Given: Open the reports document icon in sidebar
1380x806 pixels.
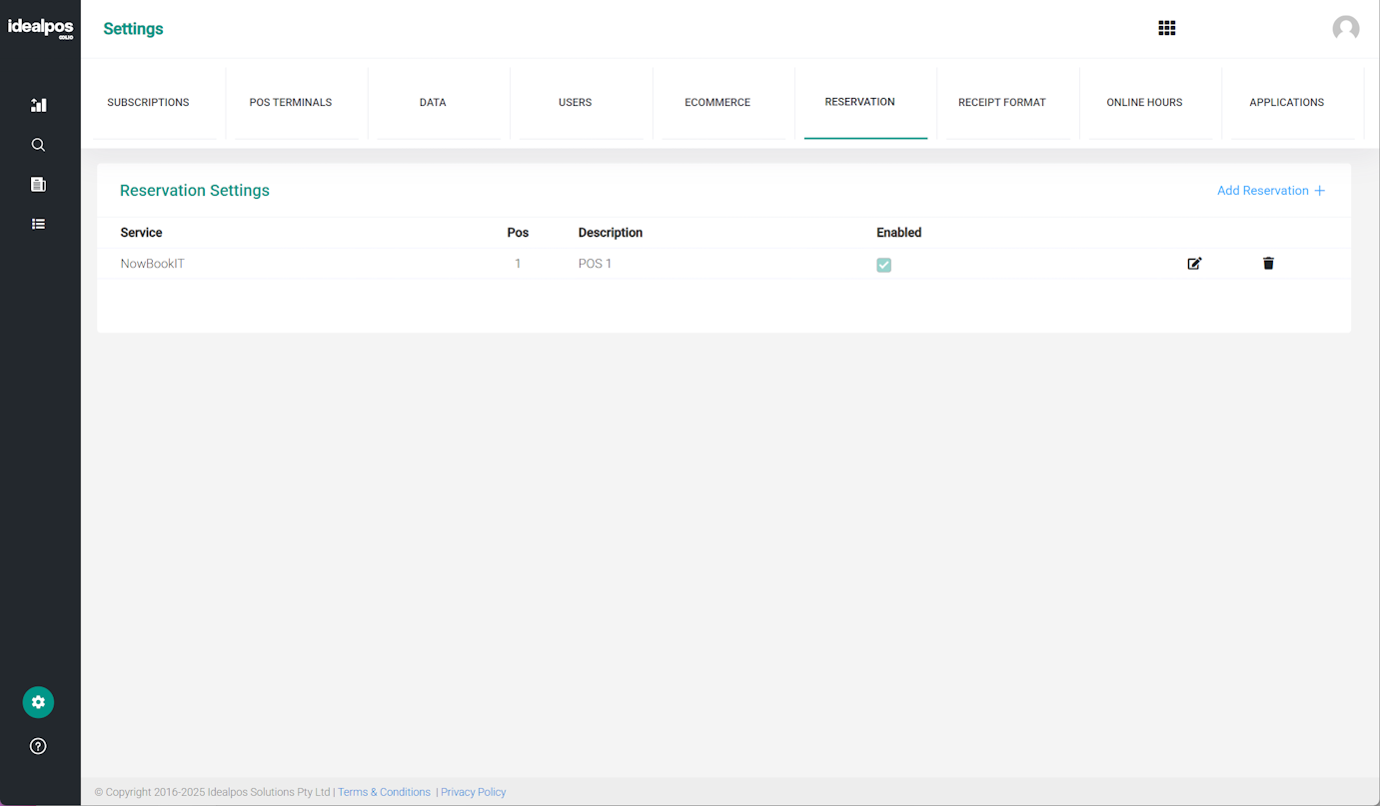Looking at the screenshot, I should click(x=38, y=185).
